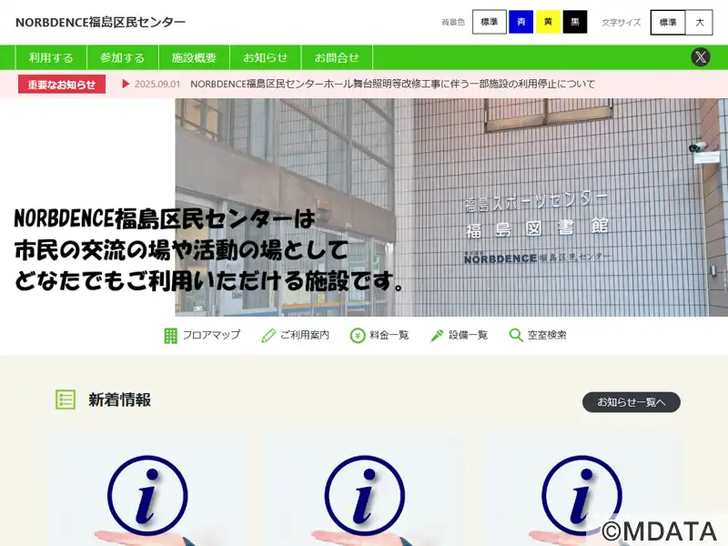Viewport: 728px width, 546px height.
Task: Open the 空室検索 link
Action: point(547,335)
